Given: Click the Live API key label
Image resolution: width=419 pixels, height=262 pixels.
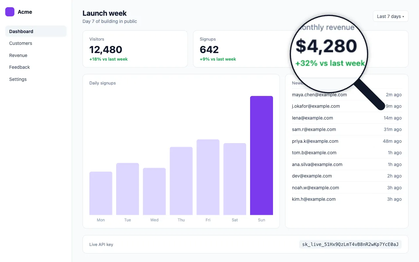Looking at the screenshot, I should tap(101, 244).
